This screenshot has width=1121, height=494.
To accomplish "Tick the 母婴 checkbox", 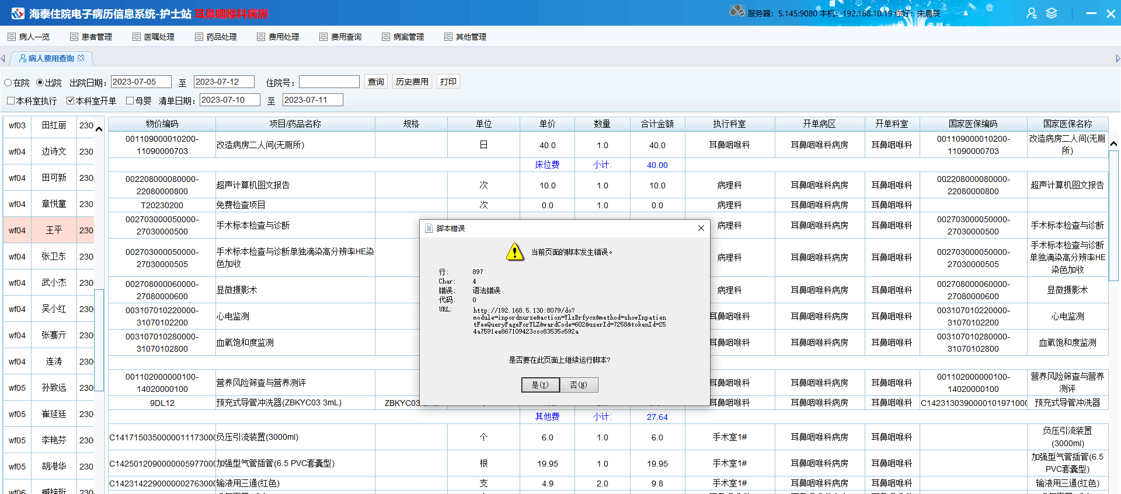I will coord(130,101).
